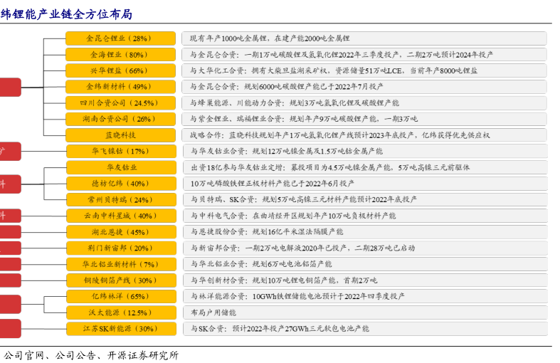The image size is (560, 363).
Task: Select the 荆门新宙邦（20%）box
Action: (120, 248)
